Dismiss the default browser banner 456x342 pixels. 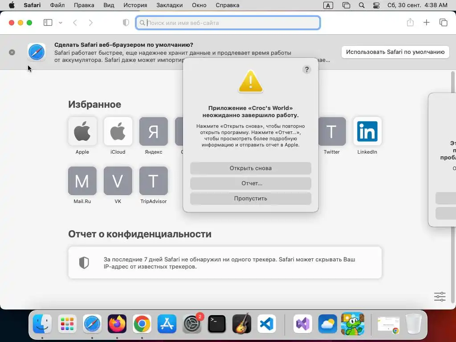12,53
